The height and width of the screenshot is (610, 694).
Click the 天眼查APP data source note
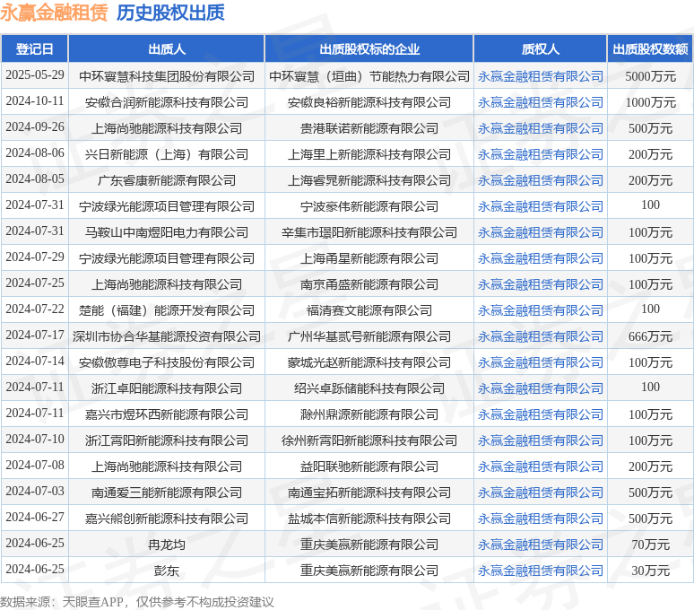tap(137, 602)
